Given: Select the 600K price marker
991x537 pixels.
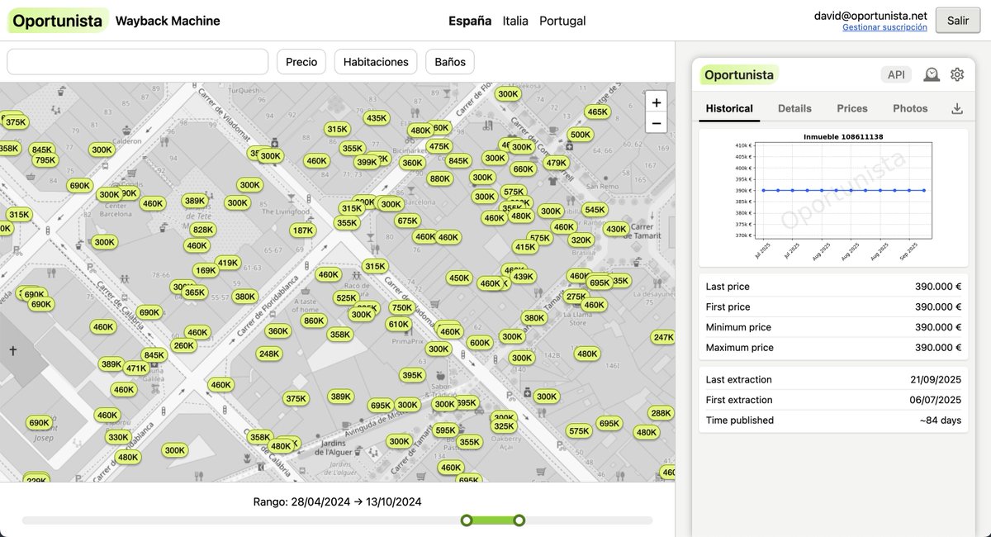Looking at the screenshot, I should tap(479, 343).
